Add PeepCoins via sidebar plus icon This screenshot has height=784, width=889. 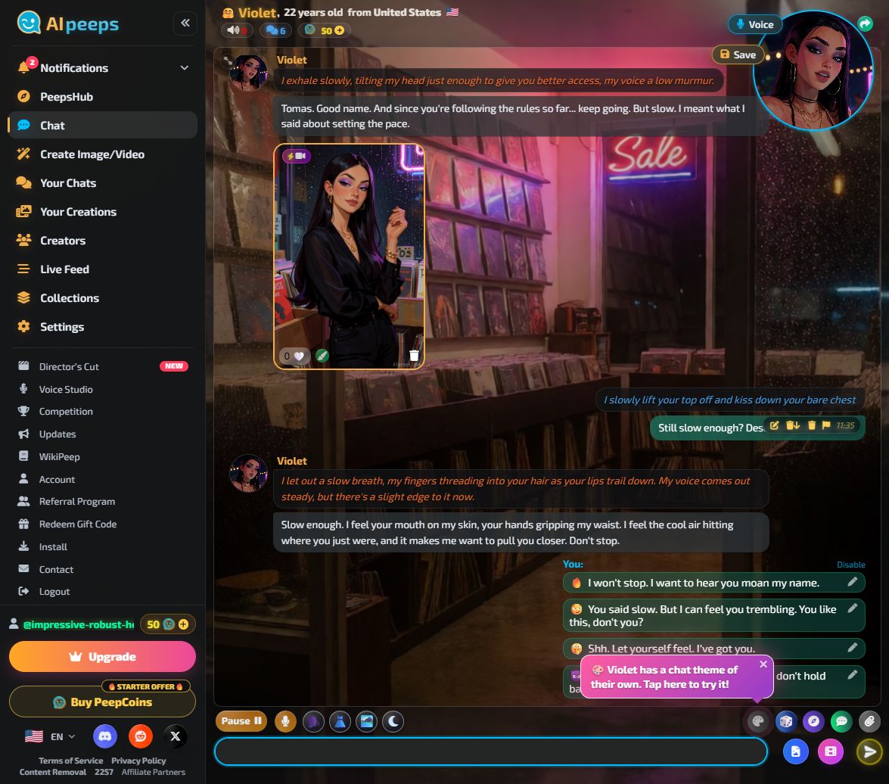[x=183, y=624]
